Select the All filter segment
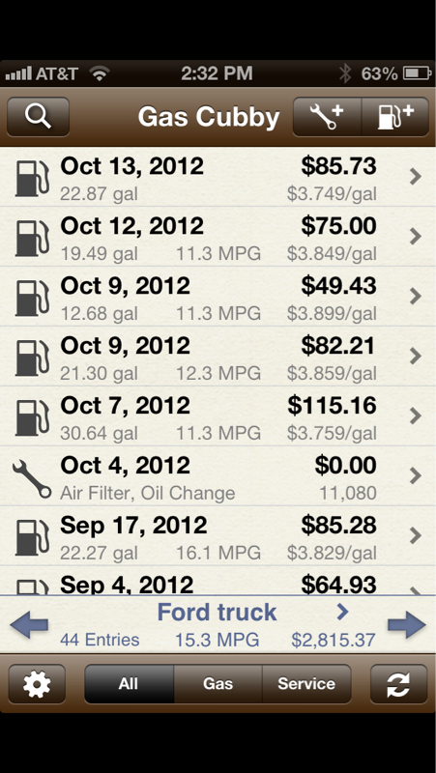Screen dimensions: 436x773 pyautogui.click(x=130, y=684)
